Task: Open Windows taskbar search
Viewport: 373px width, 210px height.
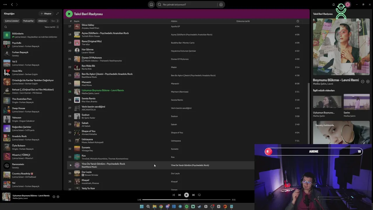Action: click(148, 206)
